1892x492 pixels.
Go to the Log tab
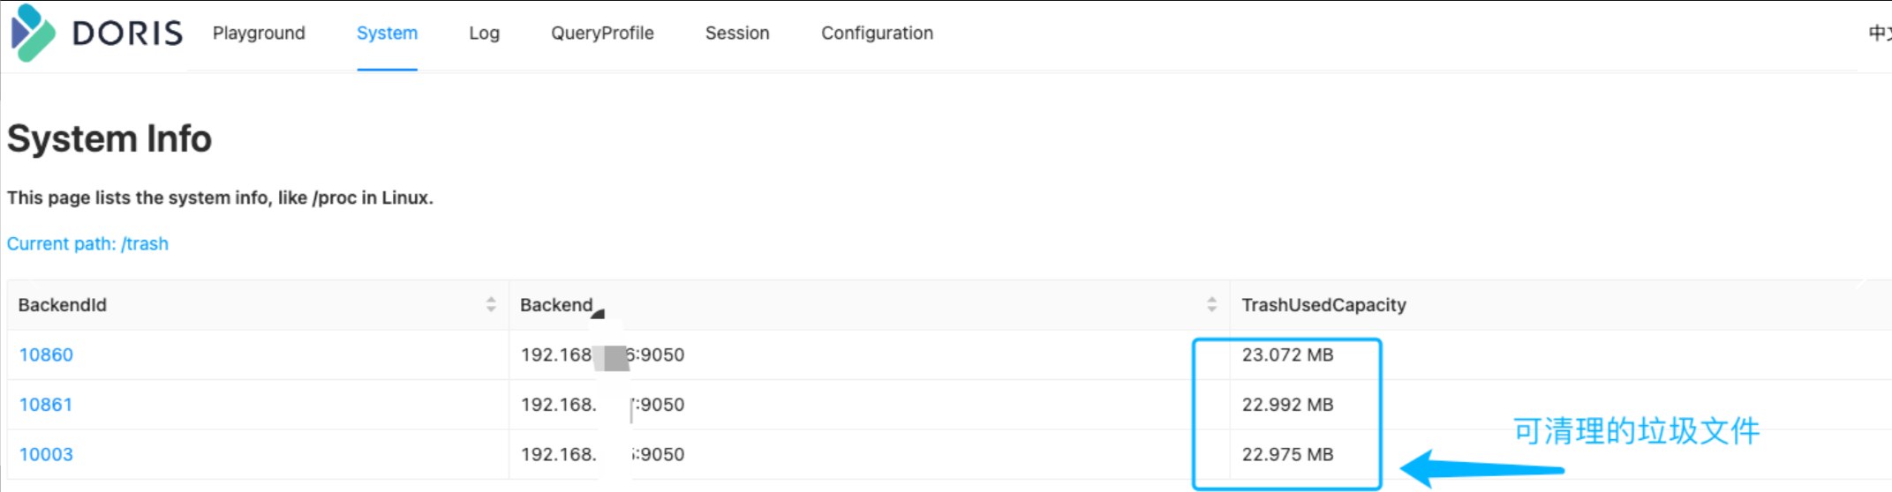484,34
